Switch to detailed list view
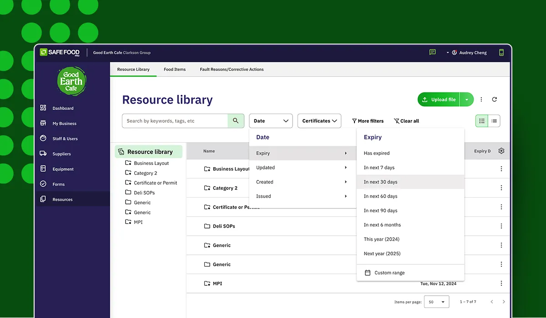Viewport: 546px width, 318px height. pyautogui.click(x=482, y=121)
